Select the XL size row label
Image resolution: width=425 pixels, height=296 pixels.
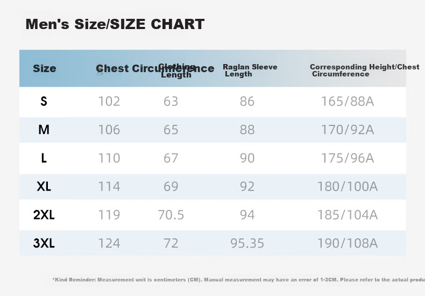44,187
